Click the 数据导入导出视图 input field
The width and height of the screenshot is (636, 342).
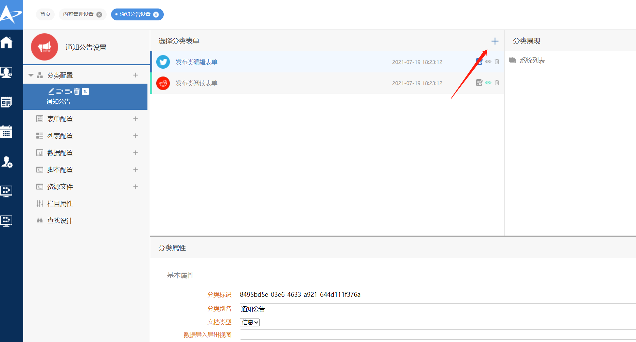click(x=438, y=335)
